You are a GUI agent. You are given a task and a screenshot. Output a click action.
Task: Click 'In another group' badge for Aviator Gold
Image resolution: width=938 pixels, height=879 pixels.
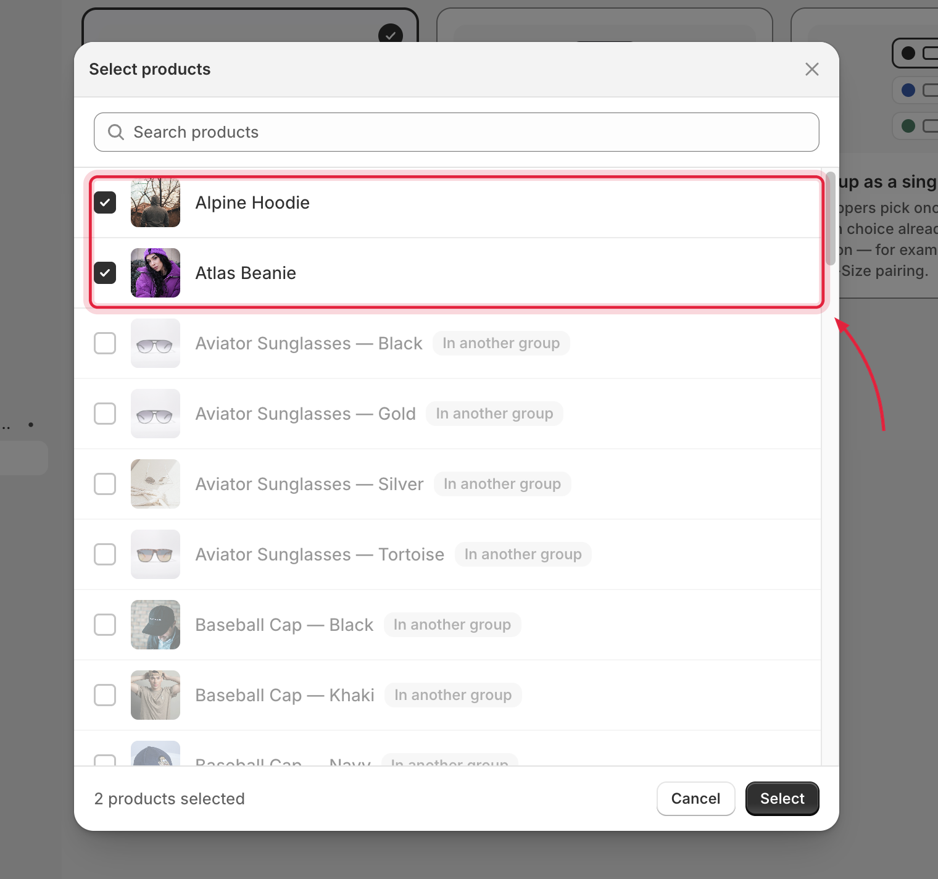click(494, 414)
